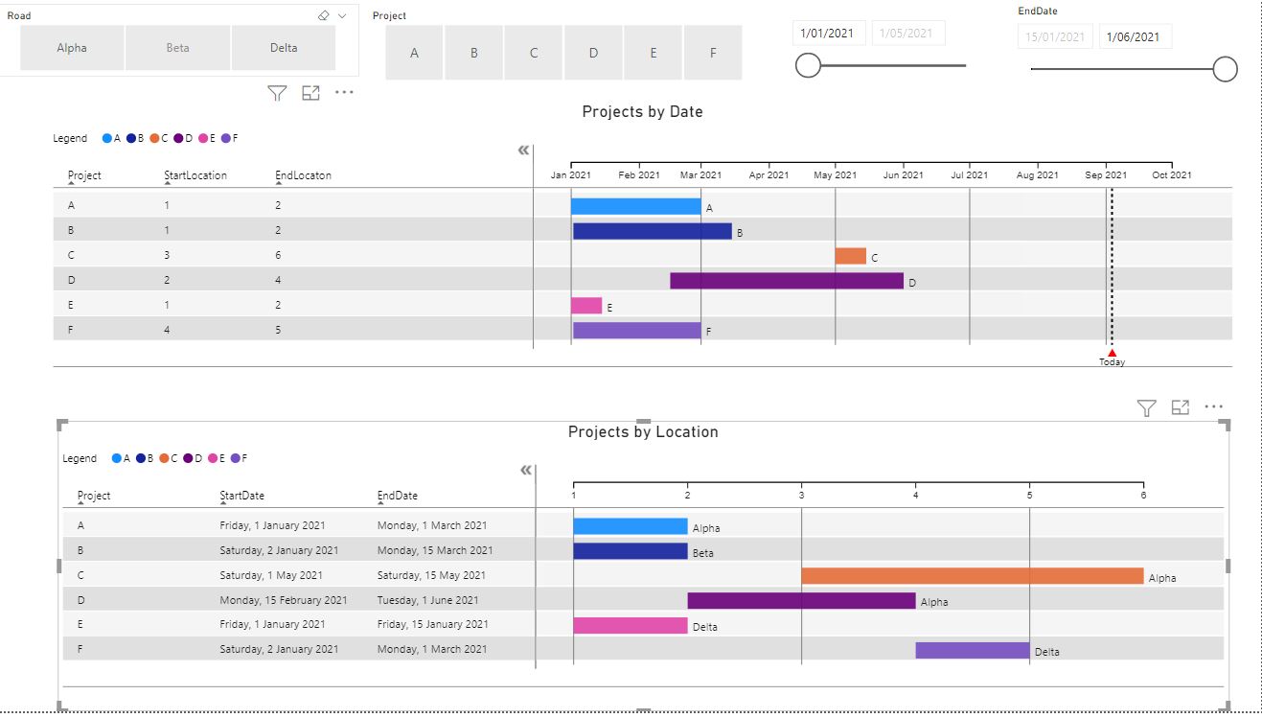Filter by project C in Project slicer
Image resolution: width=1262 pixels, height=718 pixels.
(534, 53)
